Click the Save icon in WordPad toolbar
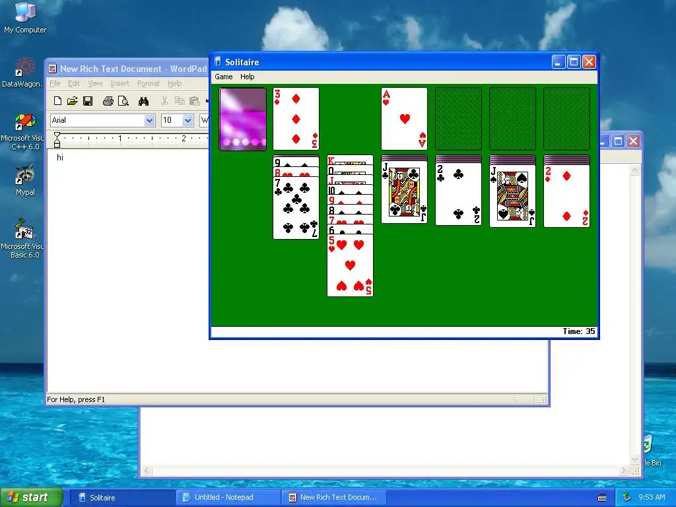 pos(88,101)
